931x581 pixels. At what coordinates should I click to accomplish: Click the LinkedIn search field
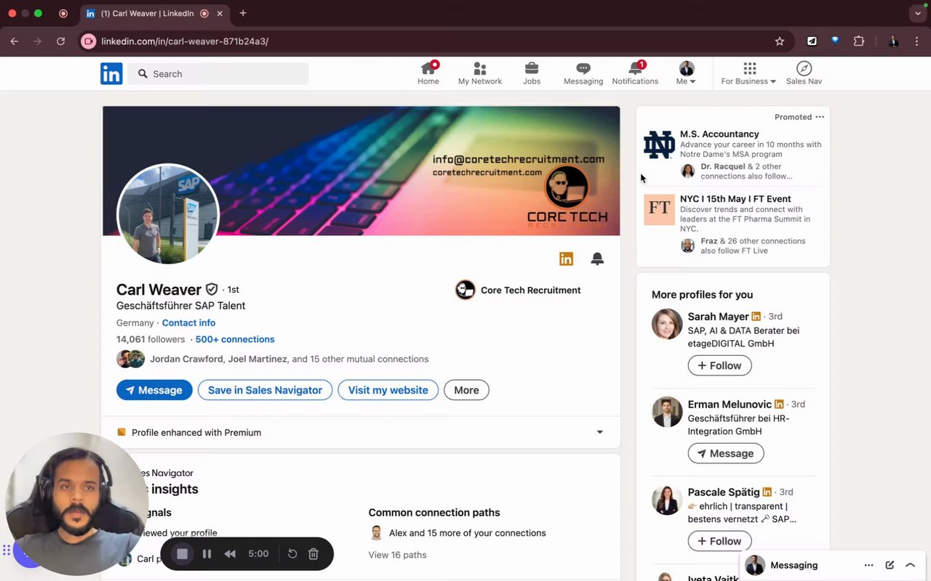pyautogui.click(x=218, y=74)
